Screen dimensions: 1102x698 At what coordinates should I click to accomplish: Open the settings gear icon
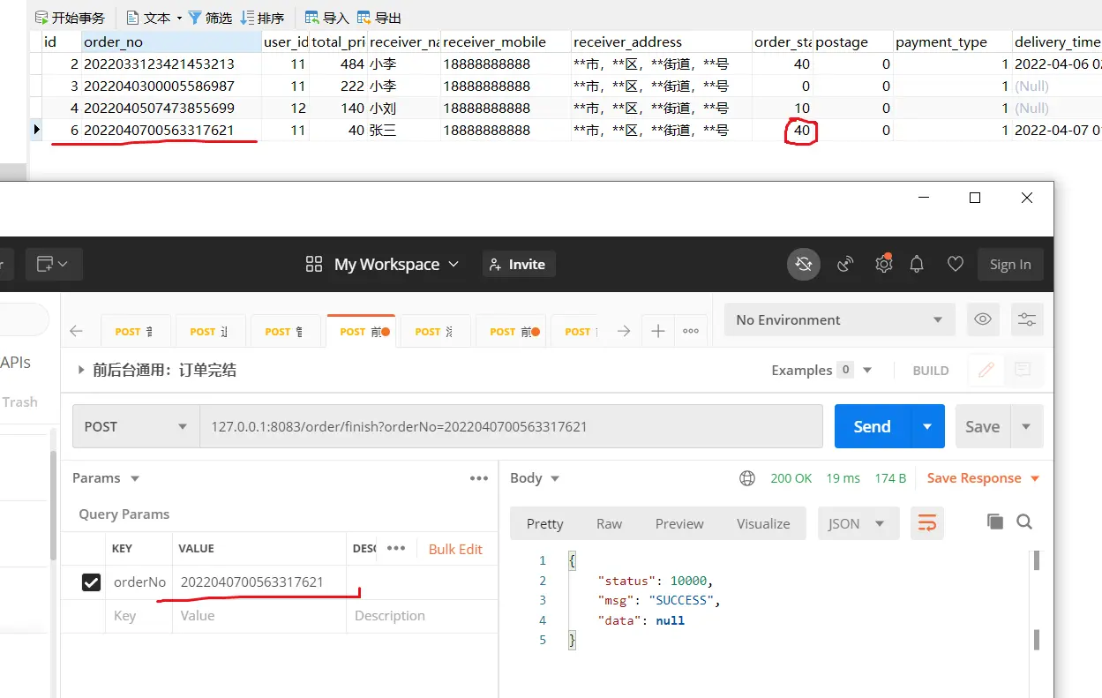click(883, 264)
